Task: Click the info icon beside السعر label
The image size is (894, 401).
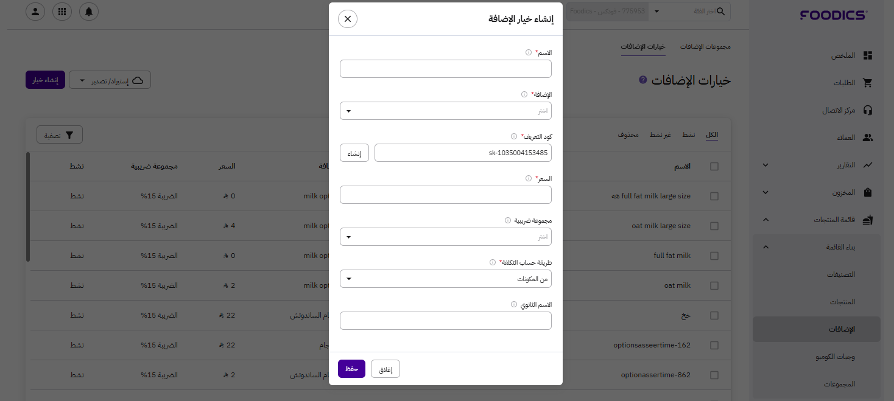Action: pyautogui.click(x=529, y=179)
